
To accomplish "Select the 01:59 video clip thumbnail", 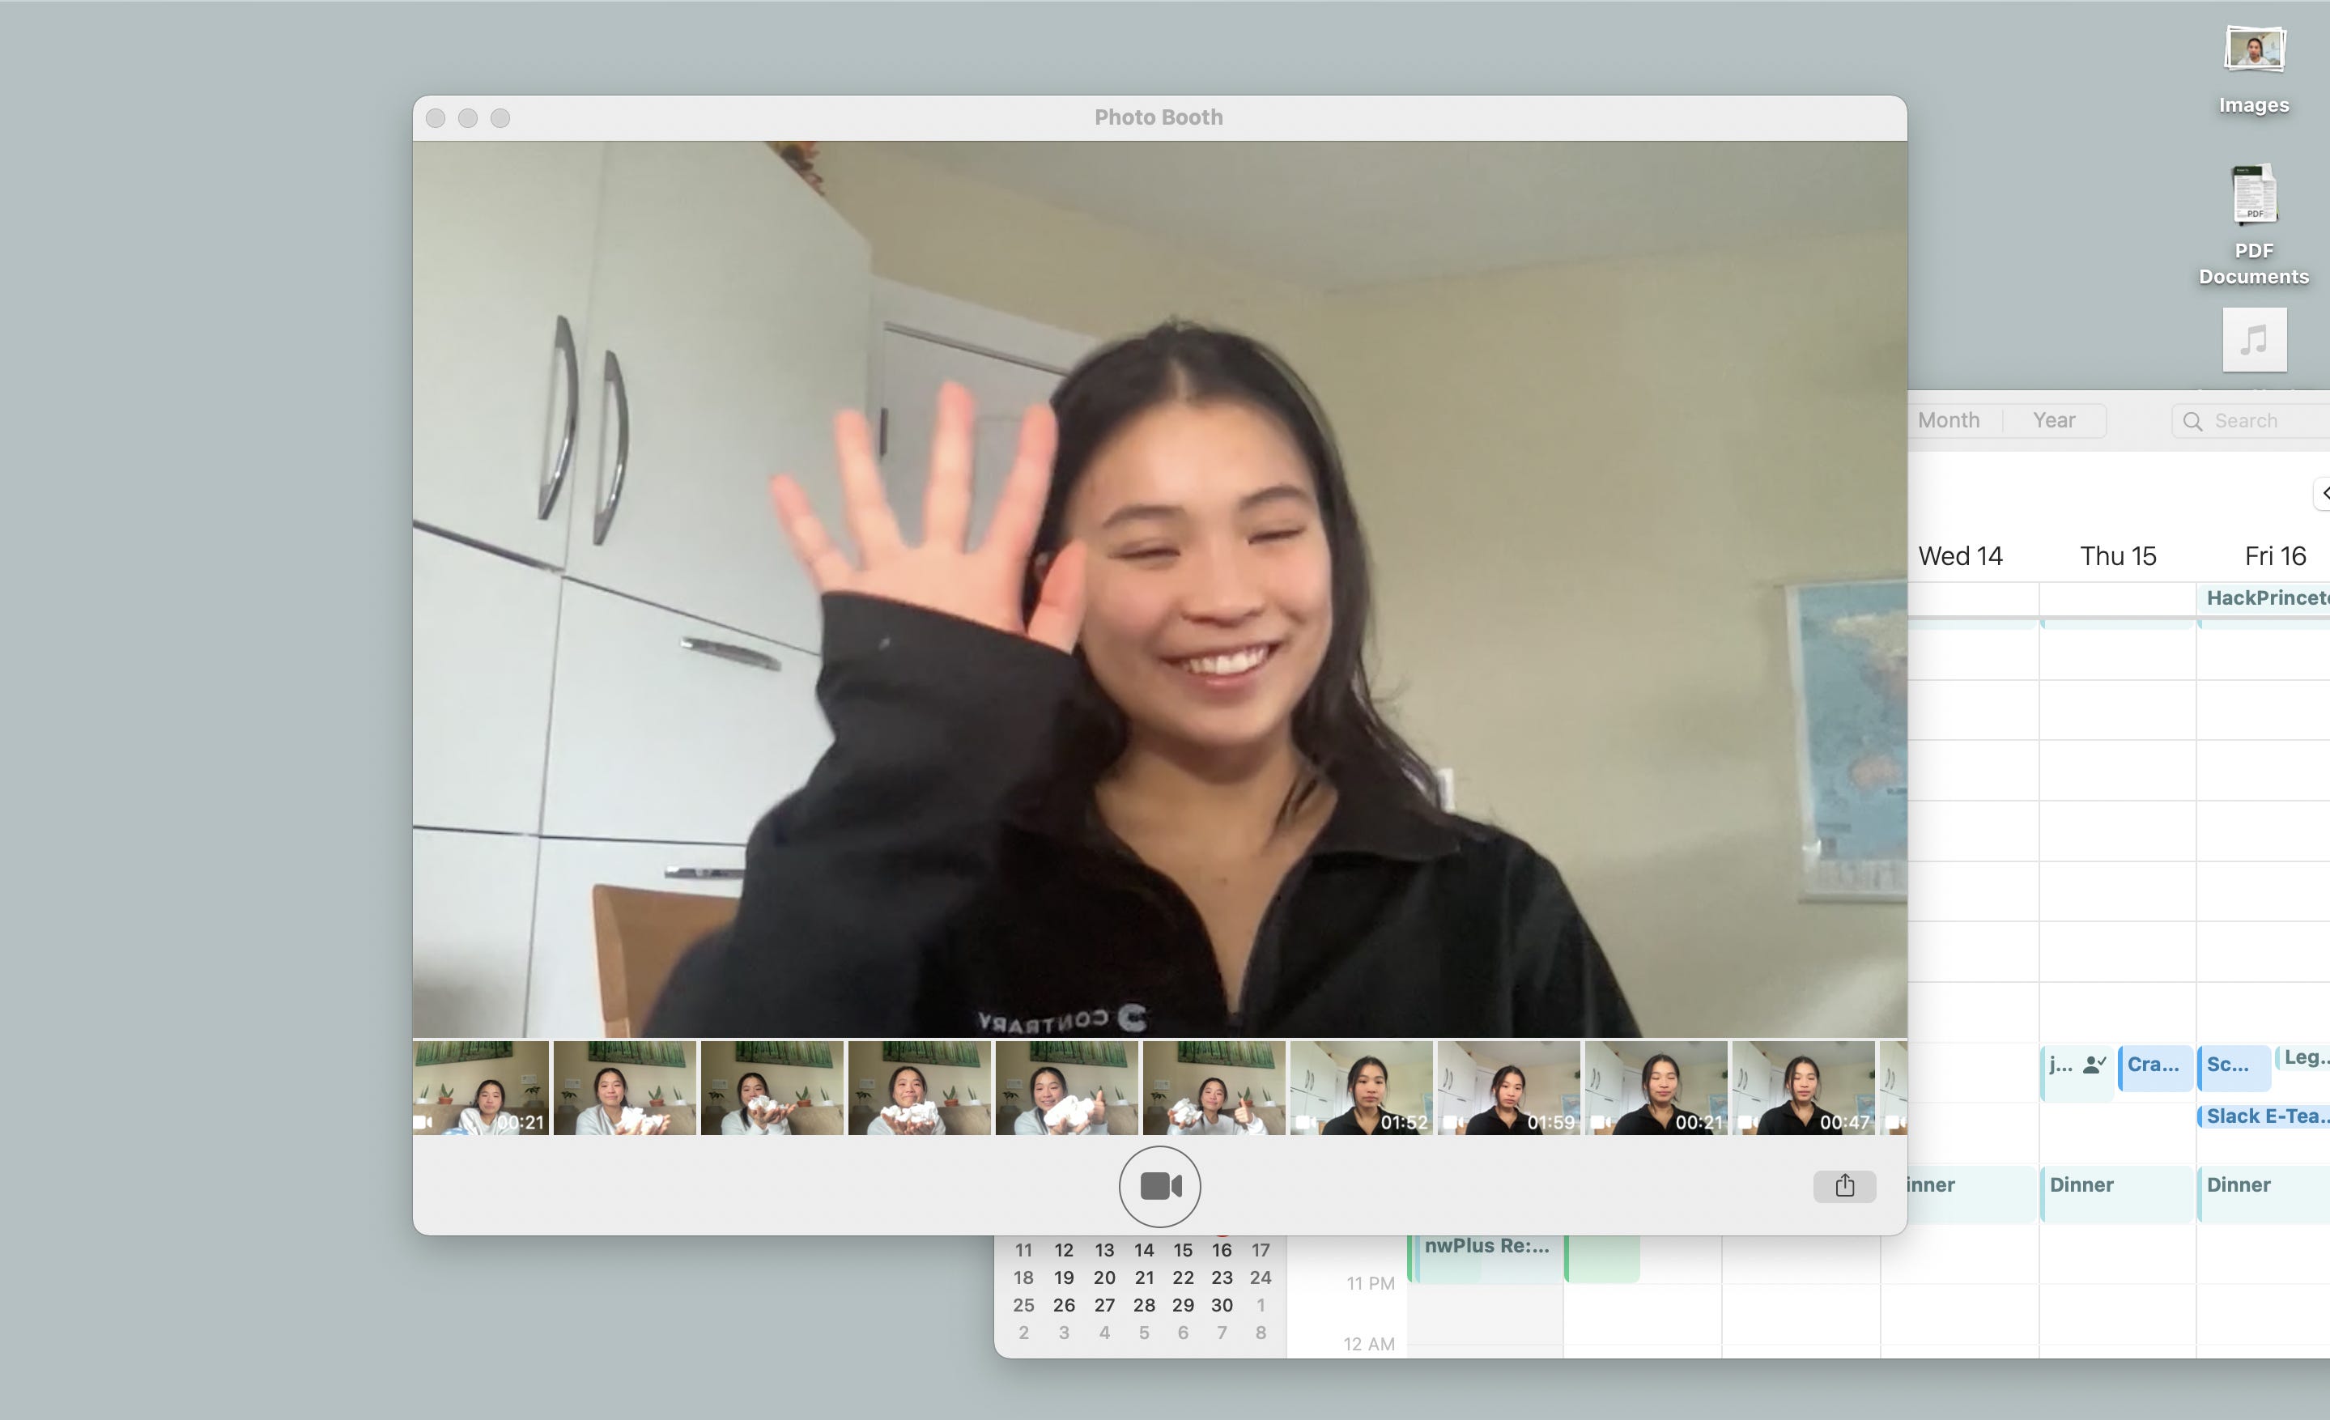I will (x=1508, y=1087).
